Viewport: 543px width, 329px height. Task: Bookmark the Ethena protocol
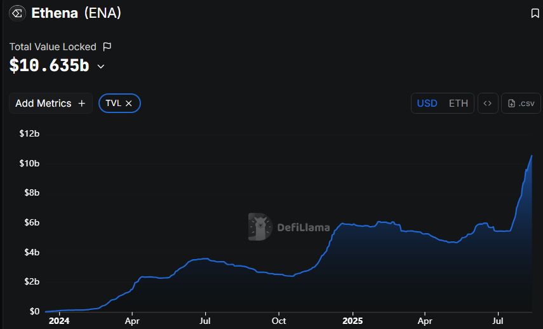tap(535, 13)
